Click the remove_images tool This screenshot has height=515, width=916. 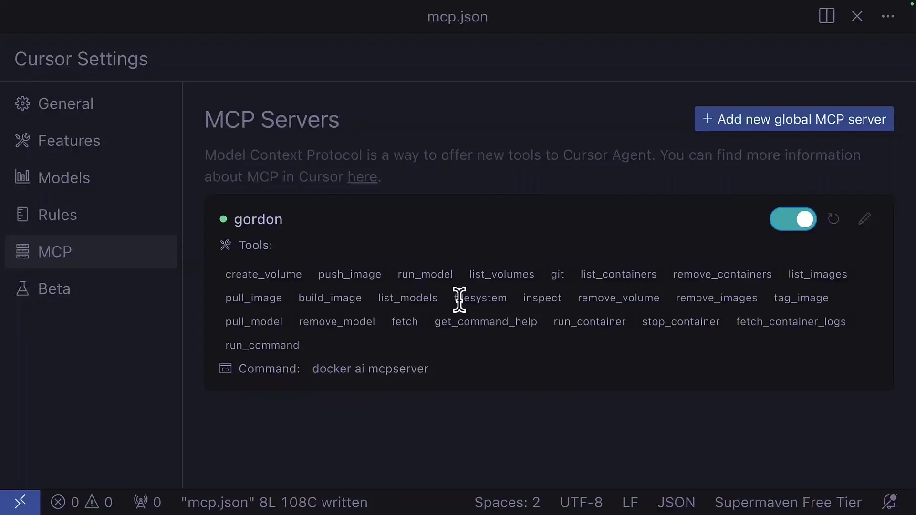[x=717, y=298]
